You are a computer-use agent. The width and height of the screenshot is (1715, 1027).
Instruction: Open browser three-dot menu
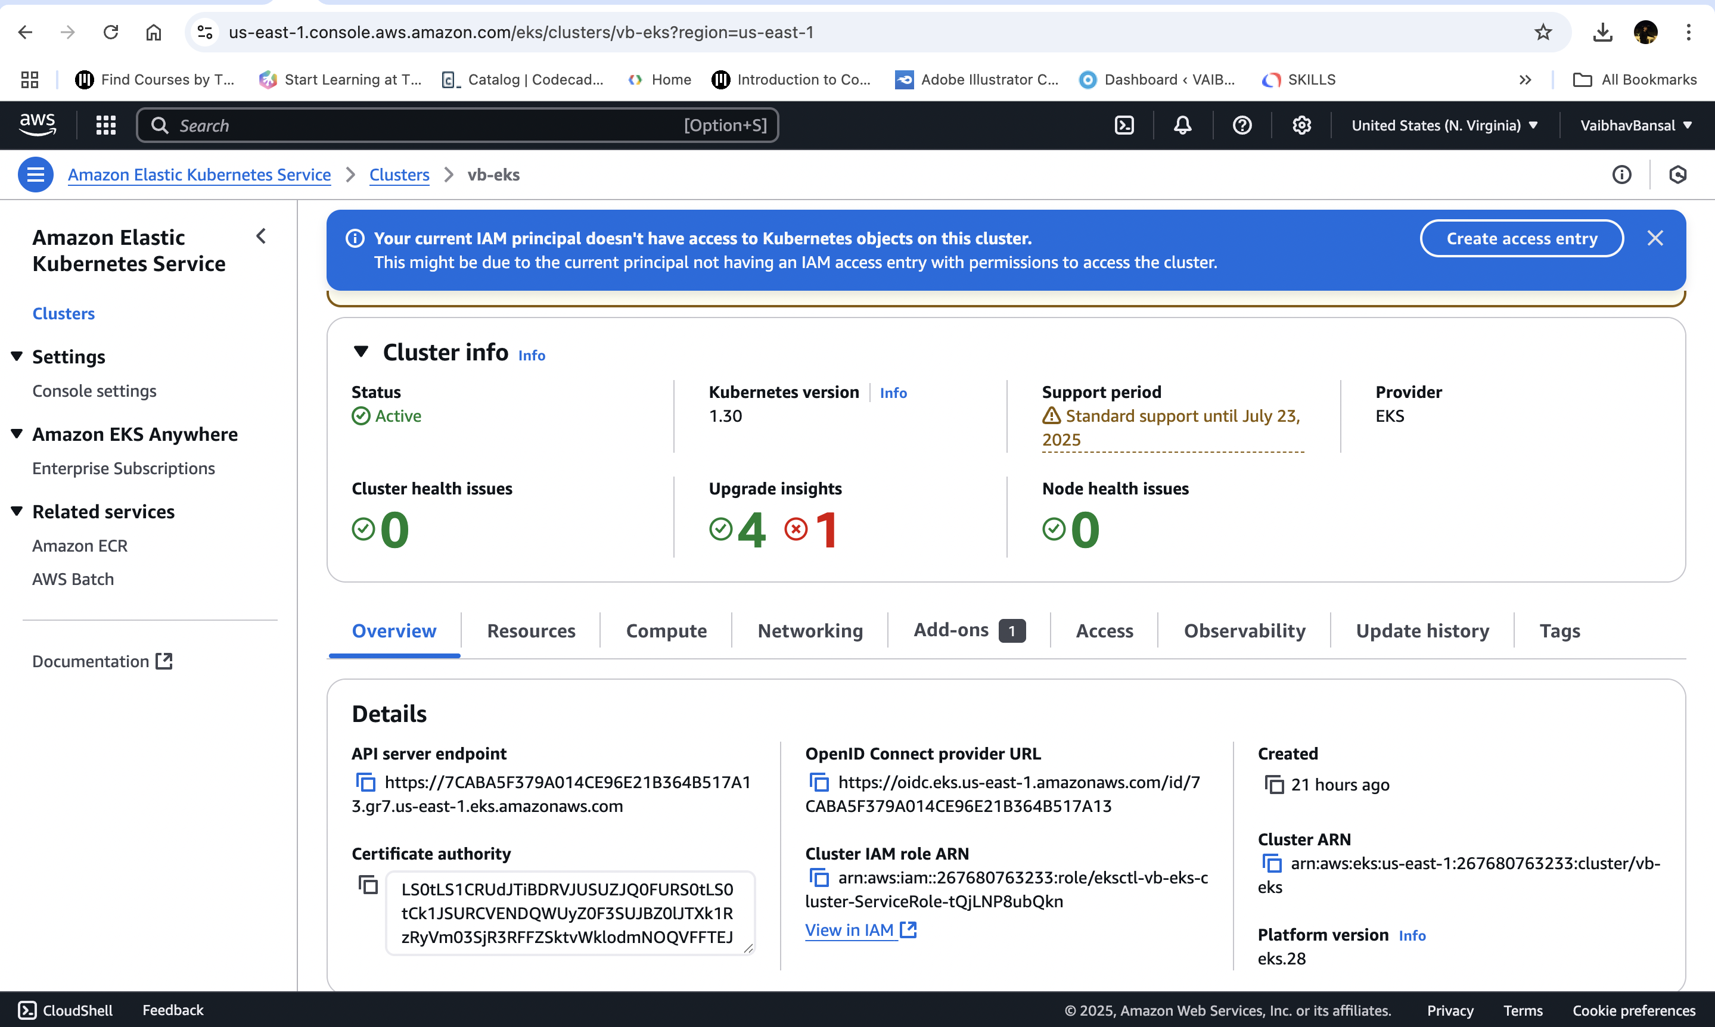(1689, 32)
